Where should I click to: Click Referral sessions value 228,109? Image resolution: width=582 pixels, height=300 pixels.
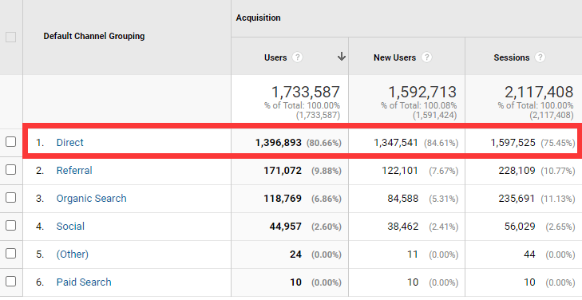tap(517, 171)
